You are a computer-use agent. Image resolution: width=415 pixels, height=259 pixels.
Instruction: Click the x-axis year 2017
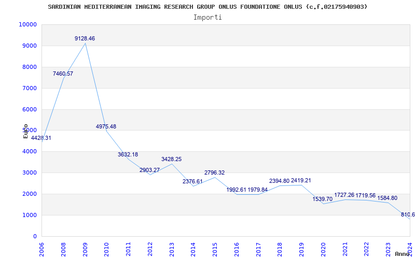258,249
